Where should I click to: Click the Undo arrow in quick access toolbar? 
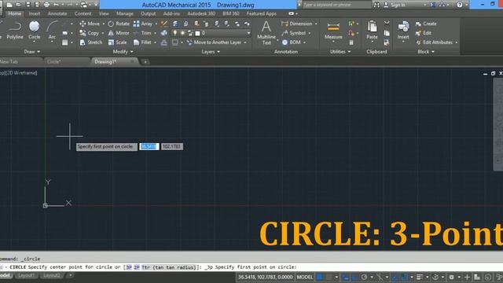[x=56, y=5]
